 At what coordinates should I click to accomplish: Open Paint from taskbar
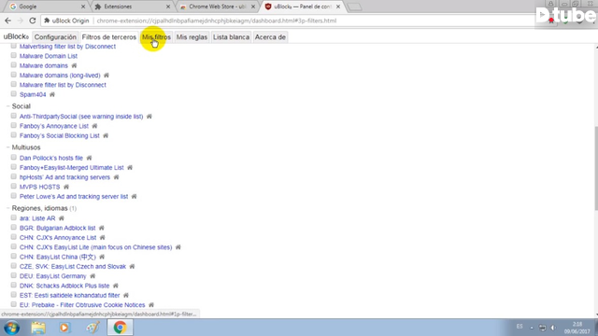tap(93, 328)
